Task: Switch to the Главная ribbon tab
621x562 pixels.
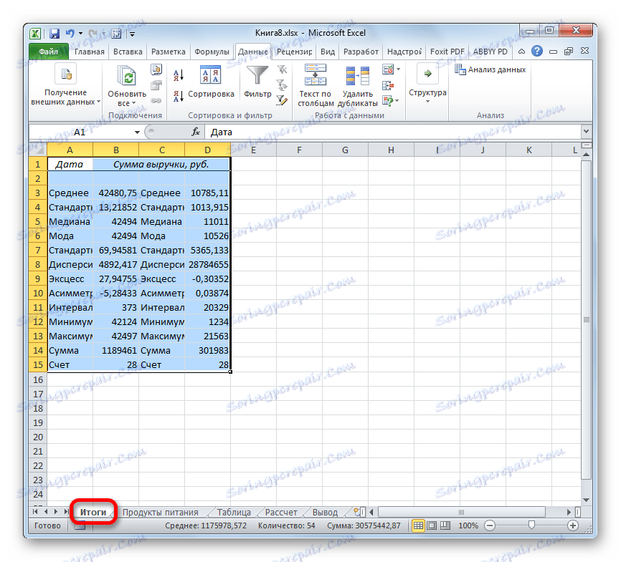Action: [x=90, y=52]
